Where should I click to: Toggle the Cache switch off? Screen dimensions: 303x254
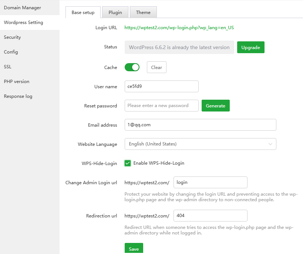132,67
